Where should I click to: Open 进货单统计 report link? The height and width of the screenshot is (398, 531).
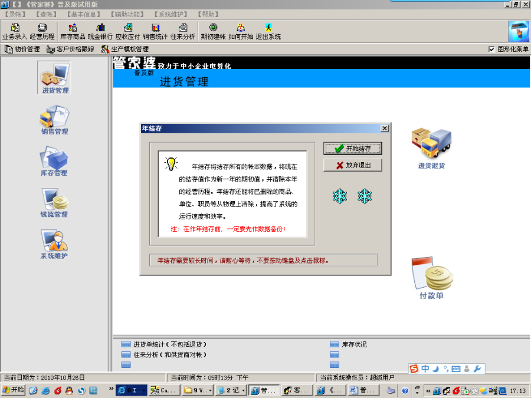pos(169,344)
